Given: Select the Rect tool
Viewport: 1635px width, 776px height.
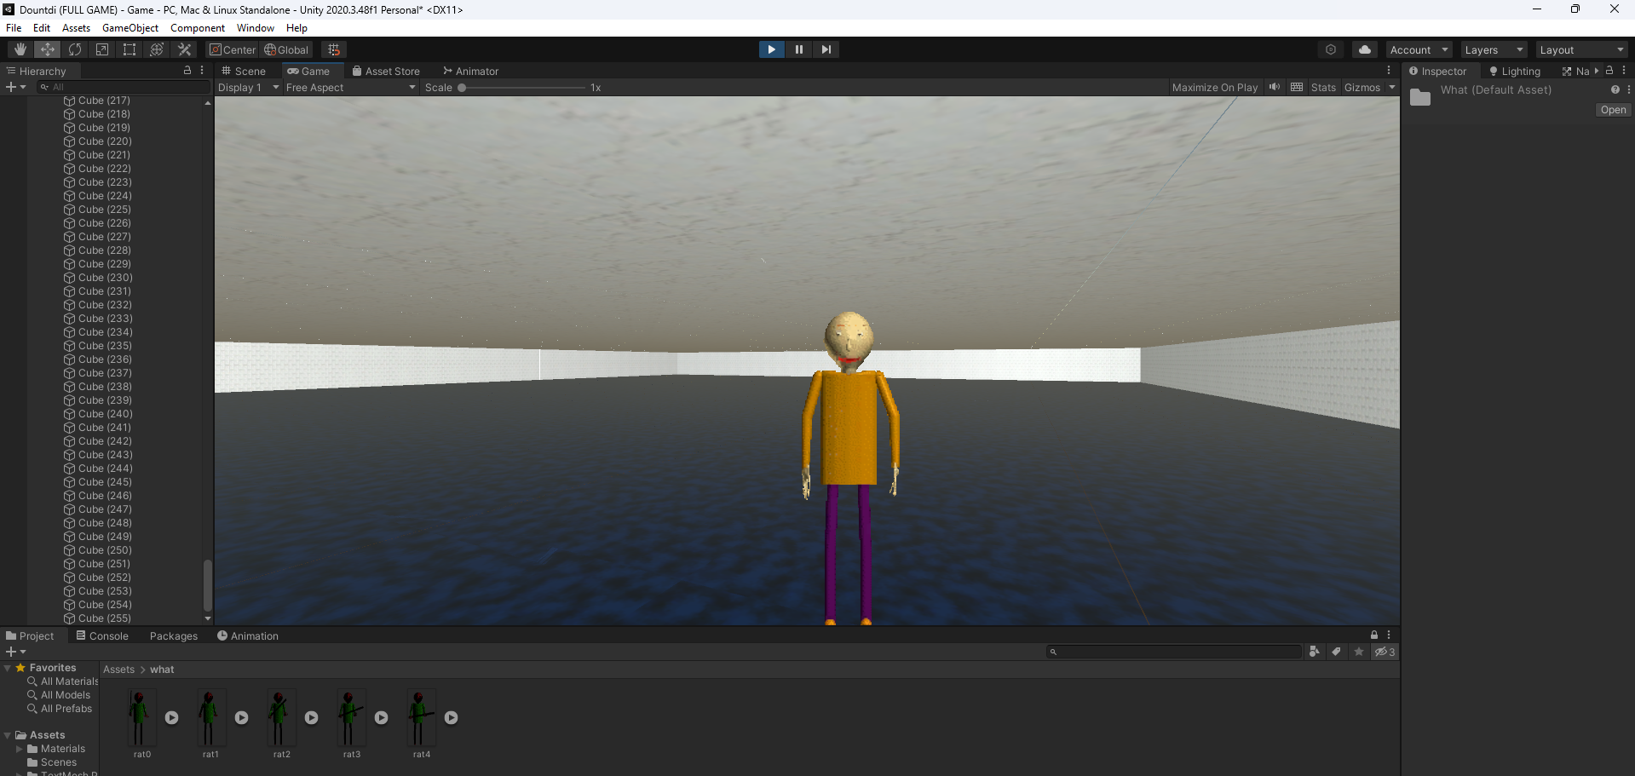Looking at the screenshot, I should click(130, 49).
